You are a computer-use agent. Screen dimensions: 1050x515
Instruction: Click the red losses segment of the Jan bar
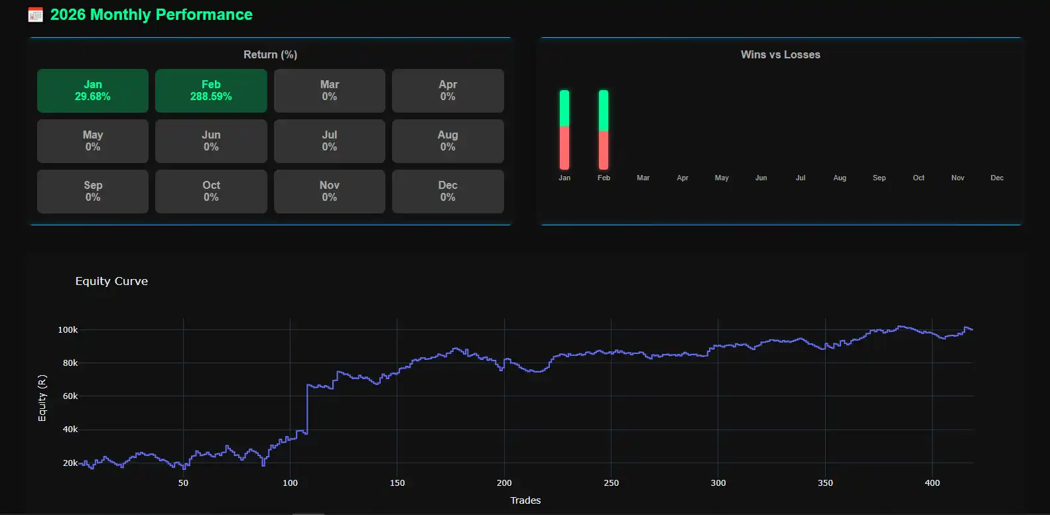click(564, 148)
